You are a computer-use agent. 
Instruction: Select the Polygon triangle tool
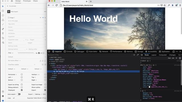point(3,20)
